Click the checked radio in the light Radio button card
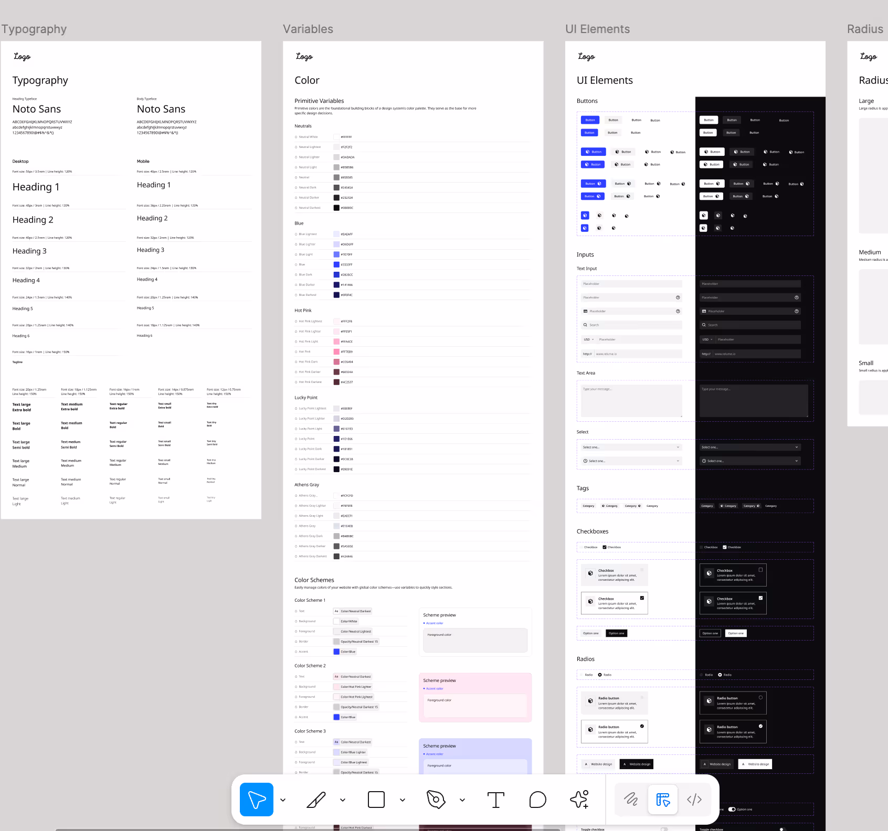Screen dimensions: 888x831 (642, 727)
